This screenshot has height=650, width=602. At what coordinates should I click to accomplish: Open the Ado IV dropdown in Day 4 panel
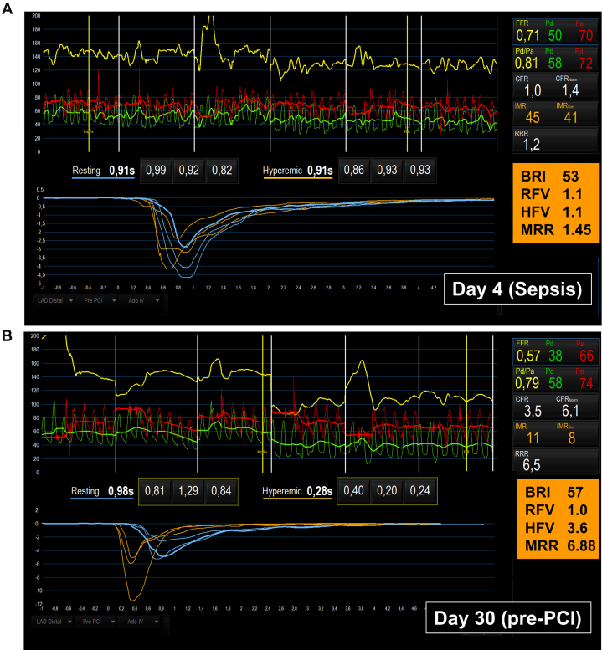click(x=140, y=300)
